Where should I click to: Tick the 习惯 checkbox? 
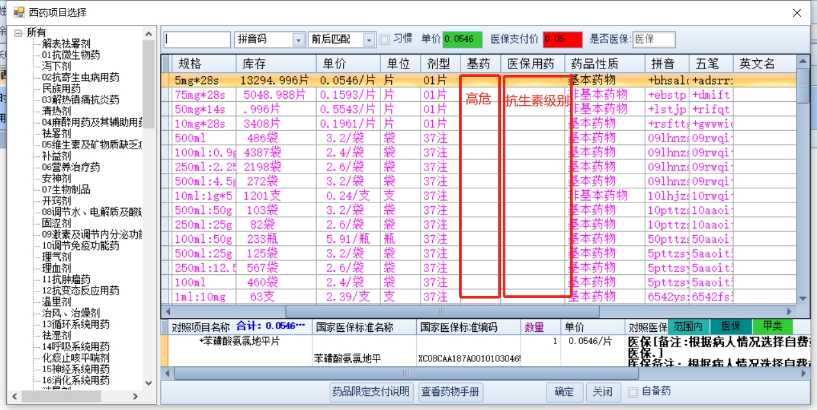(x=385, y=40)
